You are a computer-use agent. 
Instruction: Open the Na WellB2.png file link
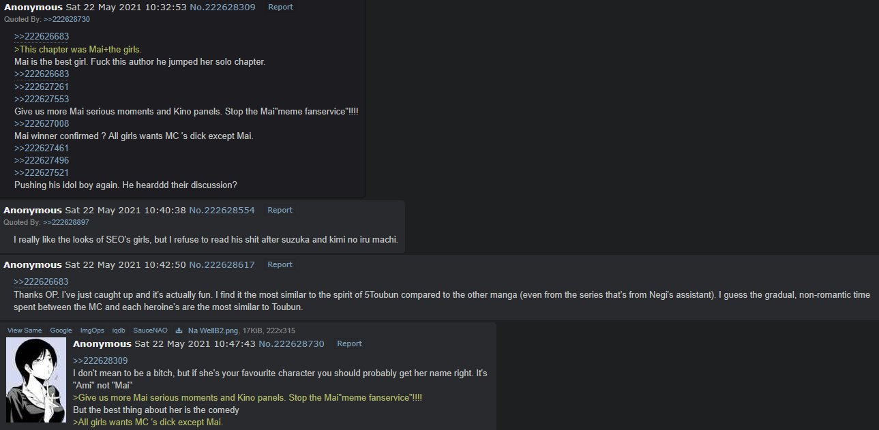pyautogui.click(x=213, y=331)
